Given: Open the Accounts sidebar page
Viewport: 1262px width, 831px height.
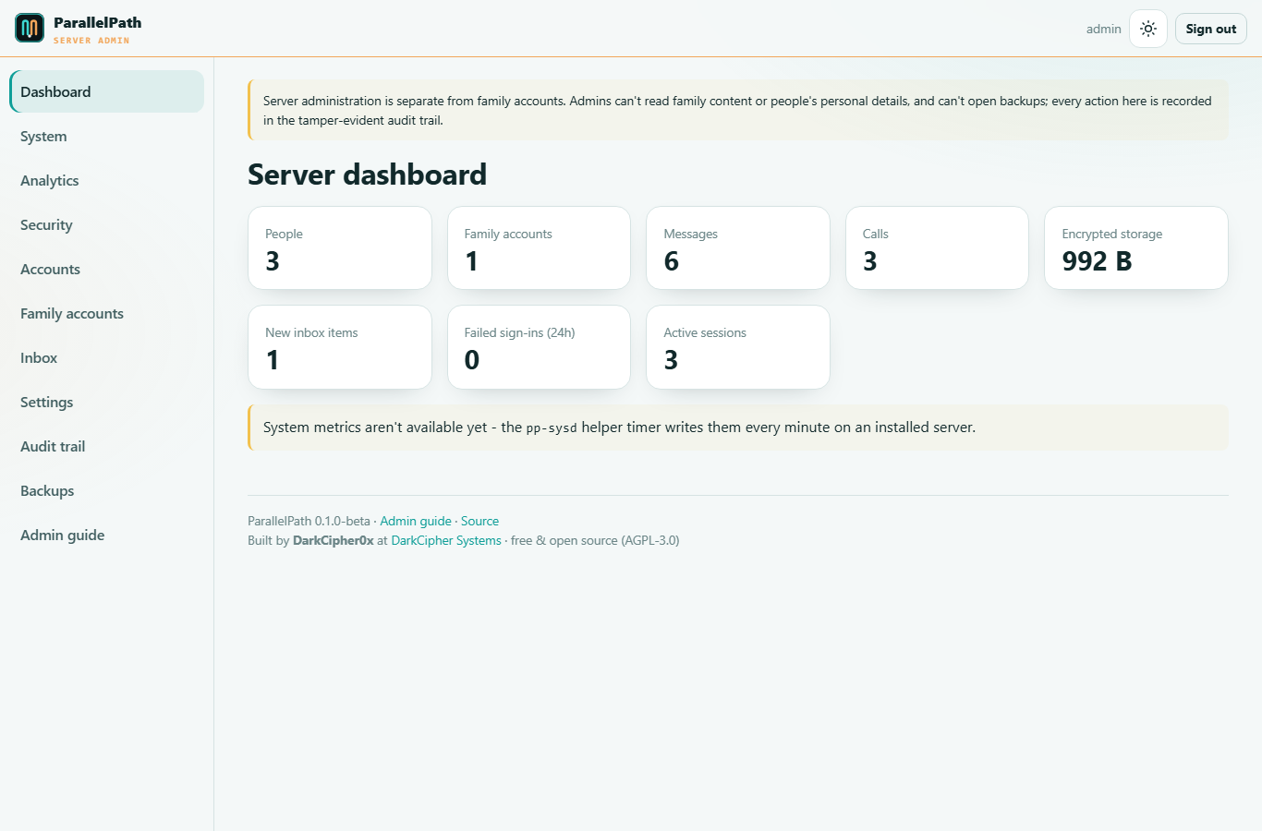Looking at the screenshot, I should [x=106, y=269].
